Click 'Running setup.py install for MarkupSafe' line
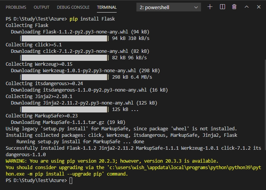The width and height of the screenshot is (266, 190). [80, 142]
